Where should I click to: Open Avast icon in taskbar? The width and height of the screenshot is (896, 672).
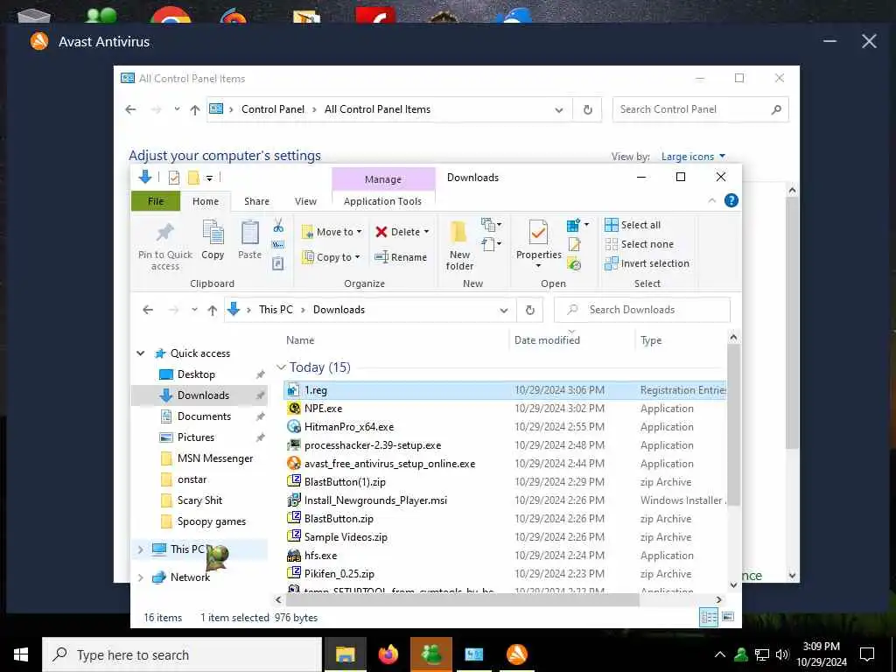(x=516, y=654)
